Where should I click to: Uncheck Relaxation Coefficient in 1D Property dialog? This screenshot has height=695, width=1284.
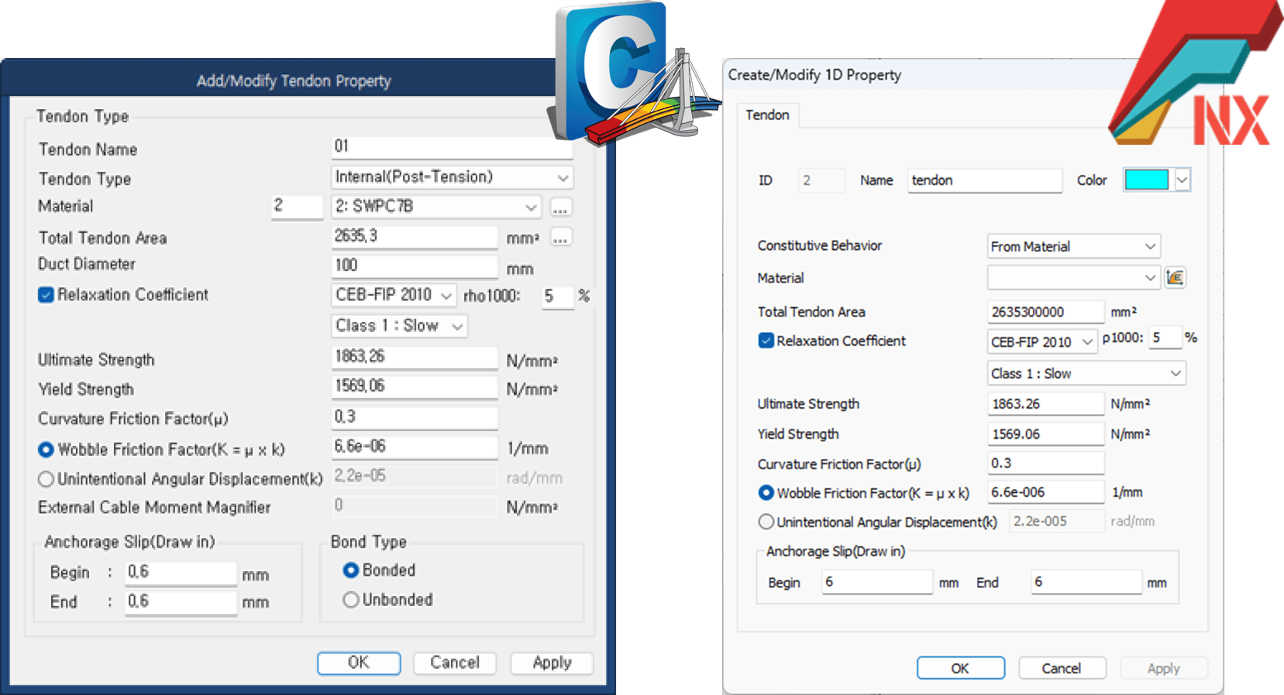(x=766, y=341)
